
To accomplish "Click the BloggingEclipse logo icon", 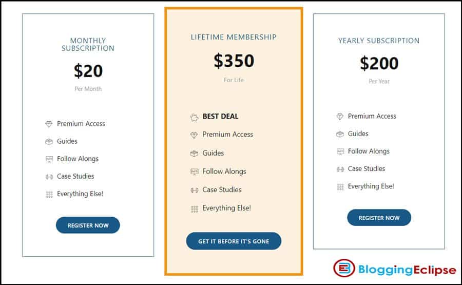I will click(x=344, y=268).
